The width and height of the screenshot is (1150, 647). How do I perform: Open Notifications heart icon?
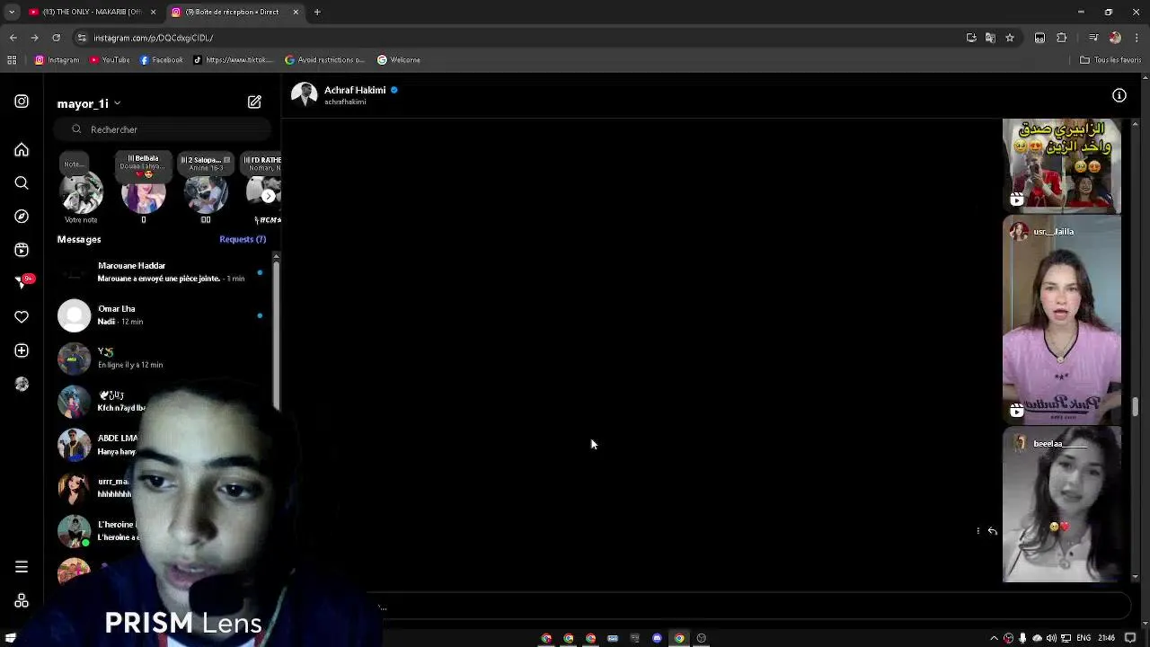click(x=22, y=317)
